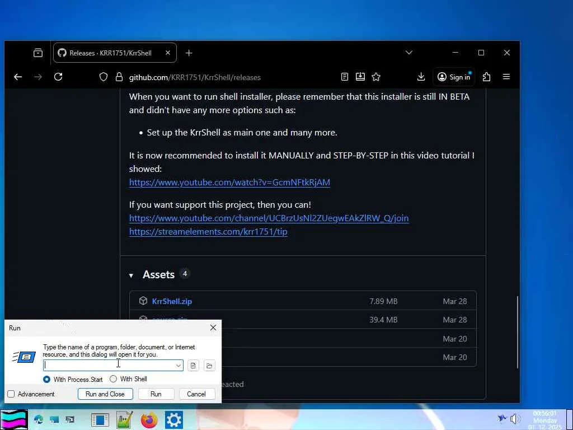Click the package icon beside KrrShell.zip

(x=143, y=301)
